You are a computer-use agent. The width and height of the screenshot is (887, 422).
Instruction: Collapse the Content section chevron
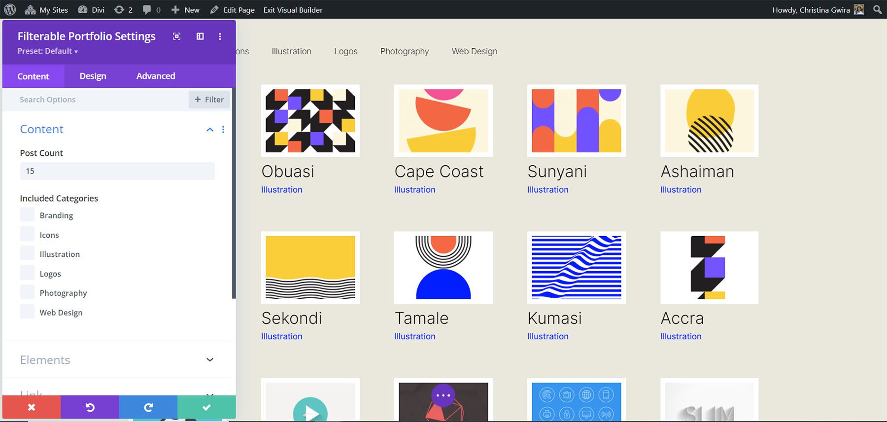(210, 130)
